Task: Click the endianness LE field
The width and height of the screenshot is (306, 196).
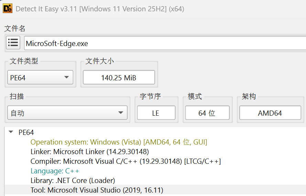Action: point(156,113)
